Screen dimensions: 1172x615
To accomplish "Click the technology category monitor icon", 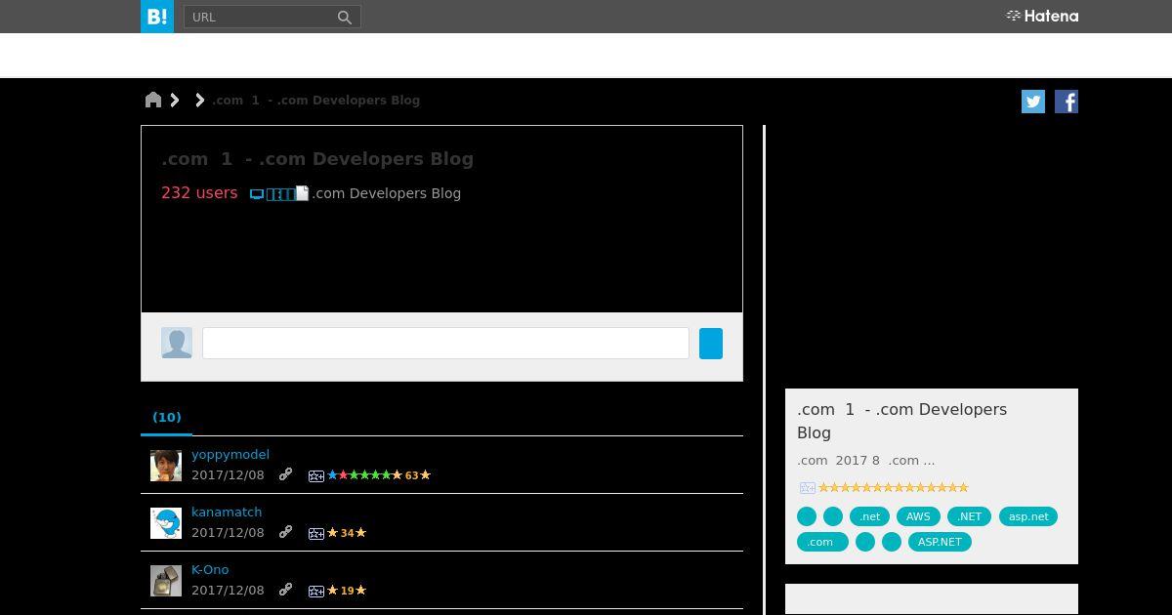I will pyautogui.click(x=257, y=194).
